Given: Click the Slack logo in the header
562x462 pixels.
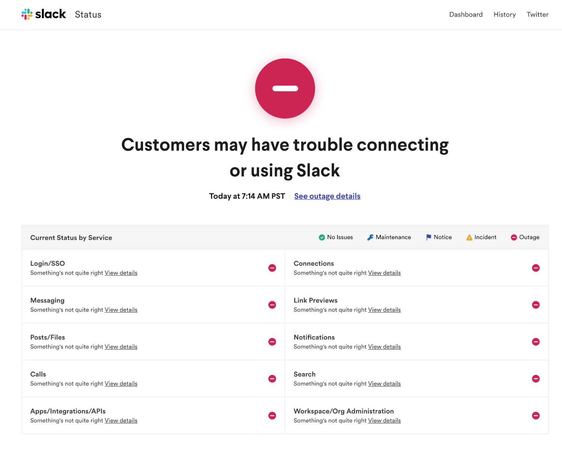Looking at the screenshot, I should coord(43,14).
